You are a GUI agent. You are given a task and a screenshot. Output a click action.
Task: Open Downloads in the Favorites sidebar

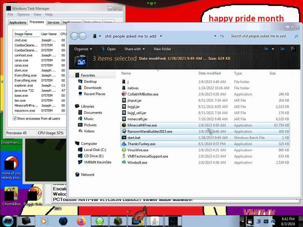pos(93,88)
